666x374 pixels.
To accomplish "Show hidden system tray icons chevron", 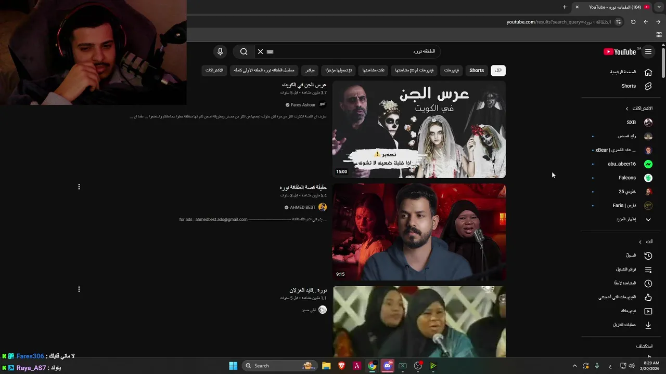I will coord(574,366).
